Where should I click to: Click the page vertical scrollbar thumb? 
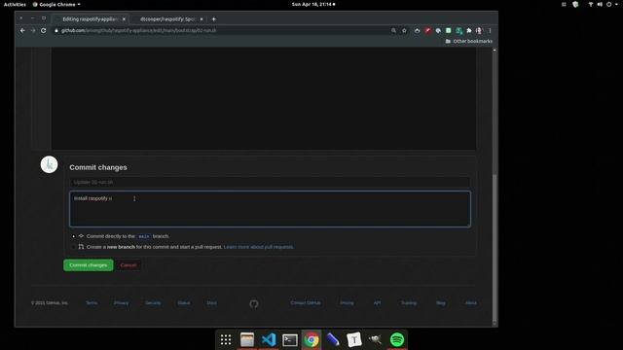coord(495,248)
